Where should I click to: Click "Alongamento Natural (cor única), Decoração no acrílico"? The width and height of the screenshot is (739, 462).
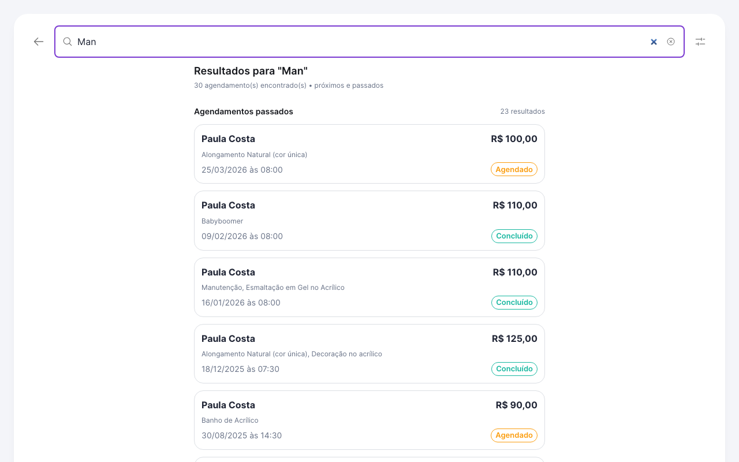pos(292,354)
